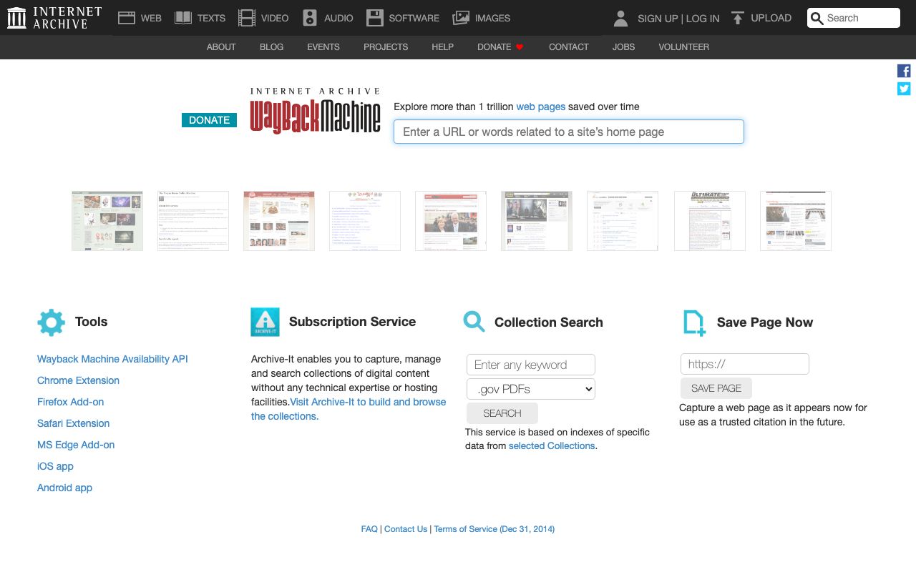The width and height of the screenshot is (916, 572).
Task: Open the Help menu item
Action: pyautogui.click(x=443, y=47)
